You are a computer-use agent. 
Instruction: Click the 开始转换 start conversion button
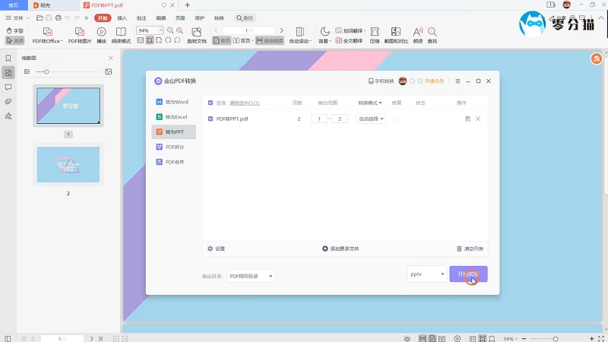[x=468, y=274]
